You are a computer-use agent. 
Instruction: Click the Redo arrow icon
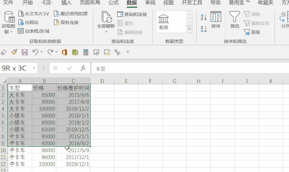pos(50,52)
